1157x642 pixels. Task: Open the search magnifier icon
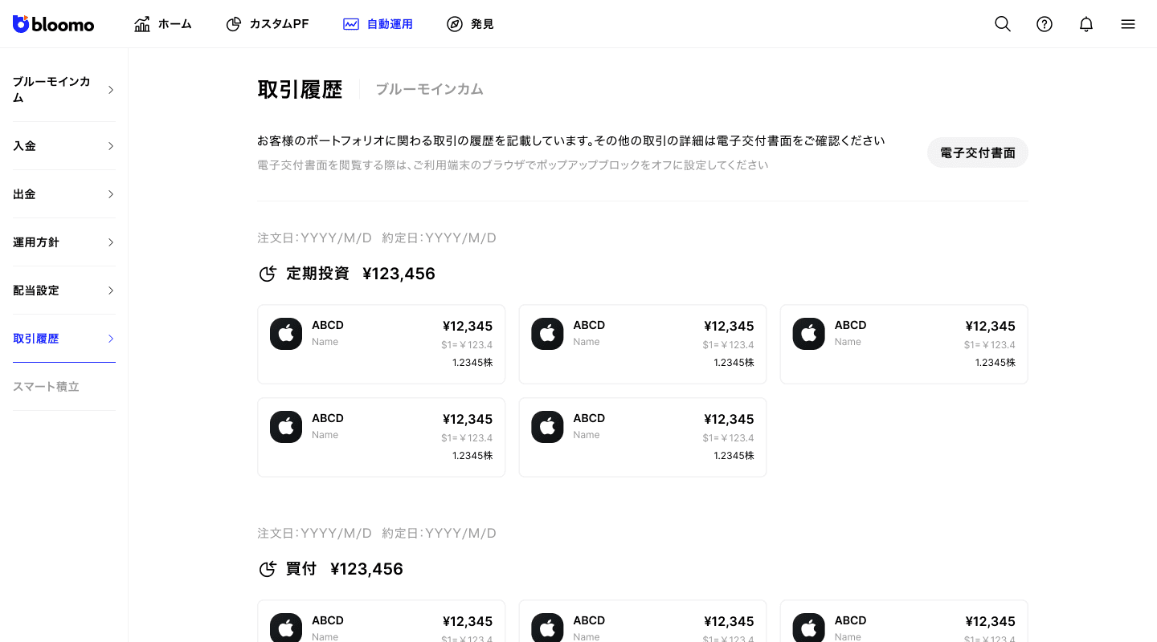pos(1003,24)
